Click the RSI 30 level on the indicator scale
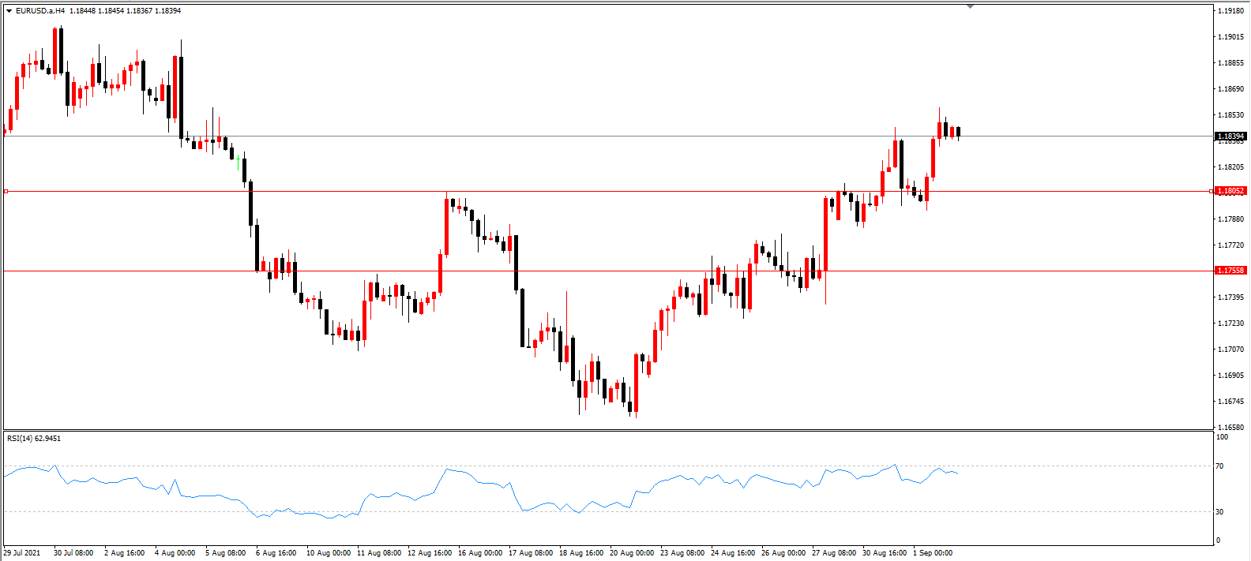This screenshot has width=1251, height=561. 1219,512
